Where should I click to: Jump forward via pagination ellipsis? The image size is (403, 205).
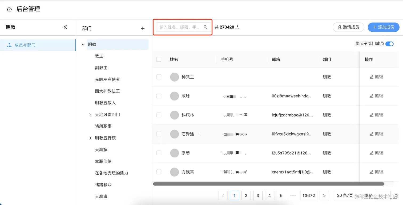point(293,195)
